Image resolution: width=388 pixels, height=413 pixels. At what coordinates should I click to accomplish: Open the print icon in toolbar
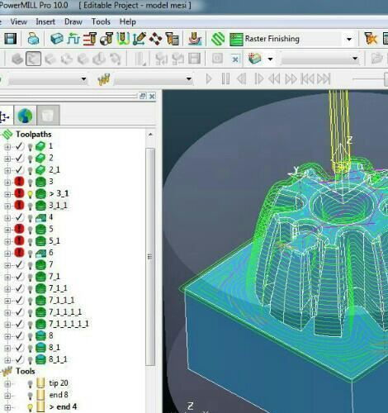(35, 39)
